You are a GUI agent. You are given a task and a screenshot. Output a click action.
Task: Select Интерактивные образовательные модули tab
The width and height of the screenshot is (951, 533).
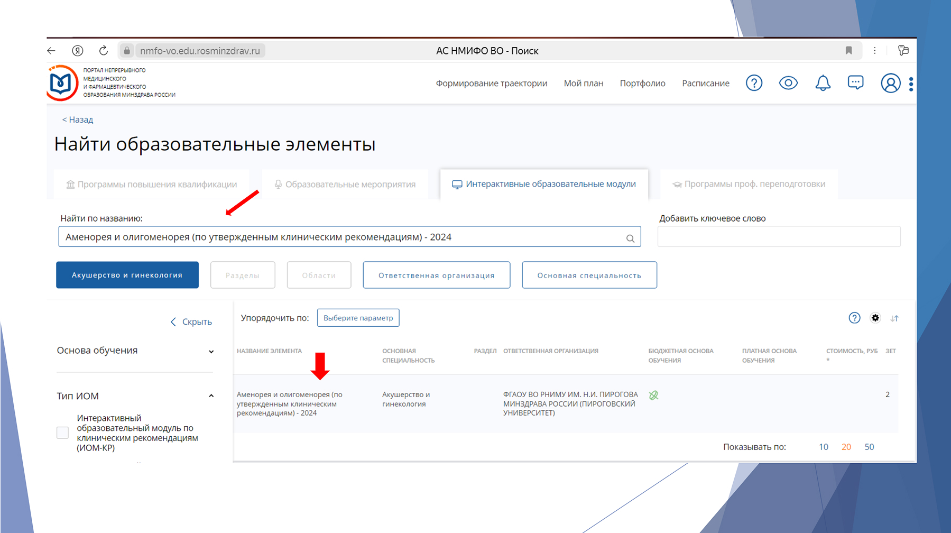pyautogui.click(x=544, y=184)
